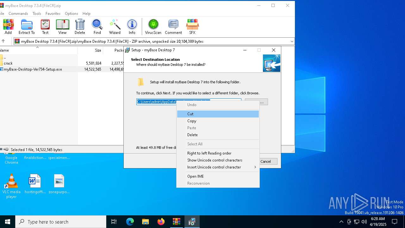Open network status tray icon
Image resolution: width=405 pixels, height=228 pixels.
point(357,222)
